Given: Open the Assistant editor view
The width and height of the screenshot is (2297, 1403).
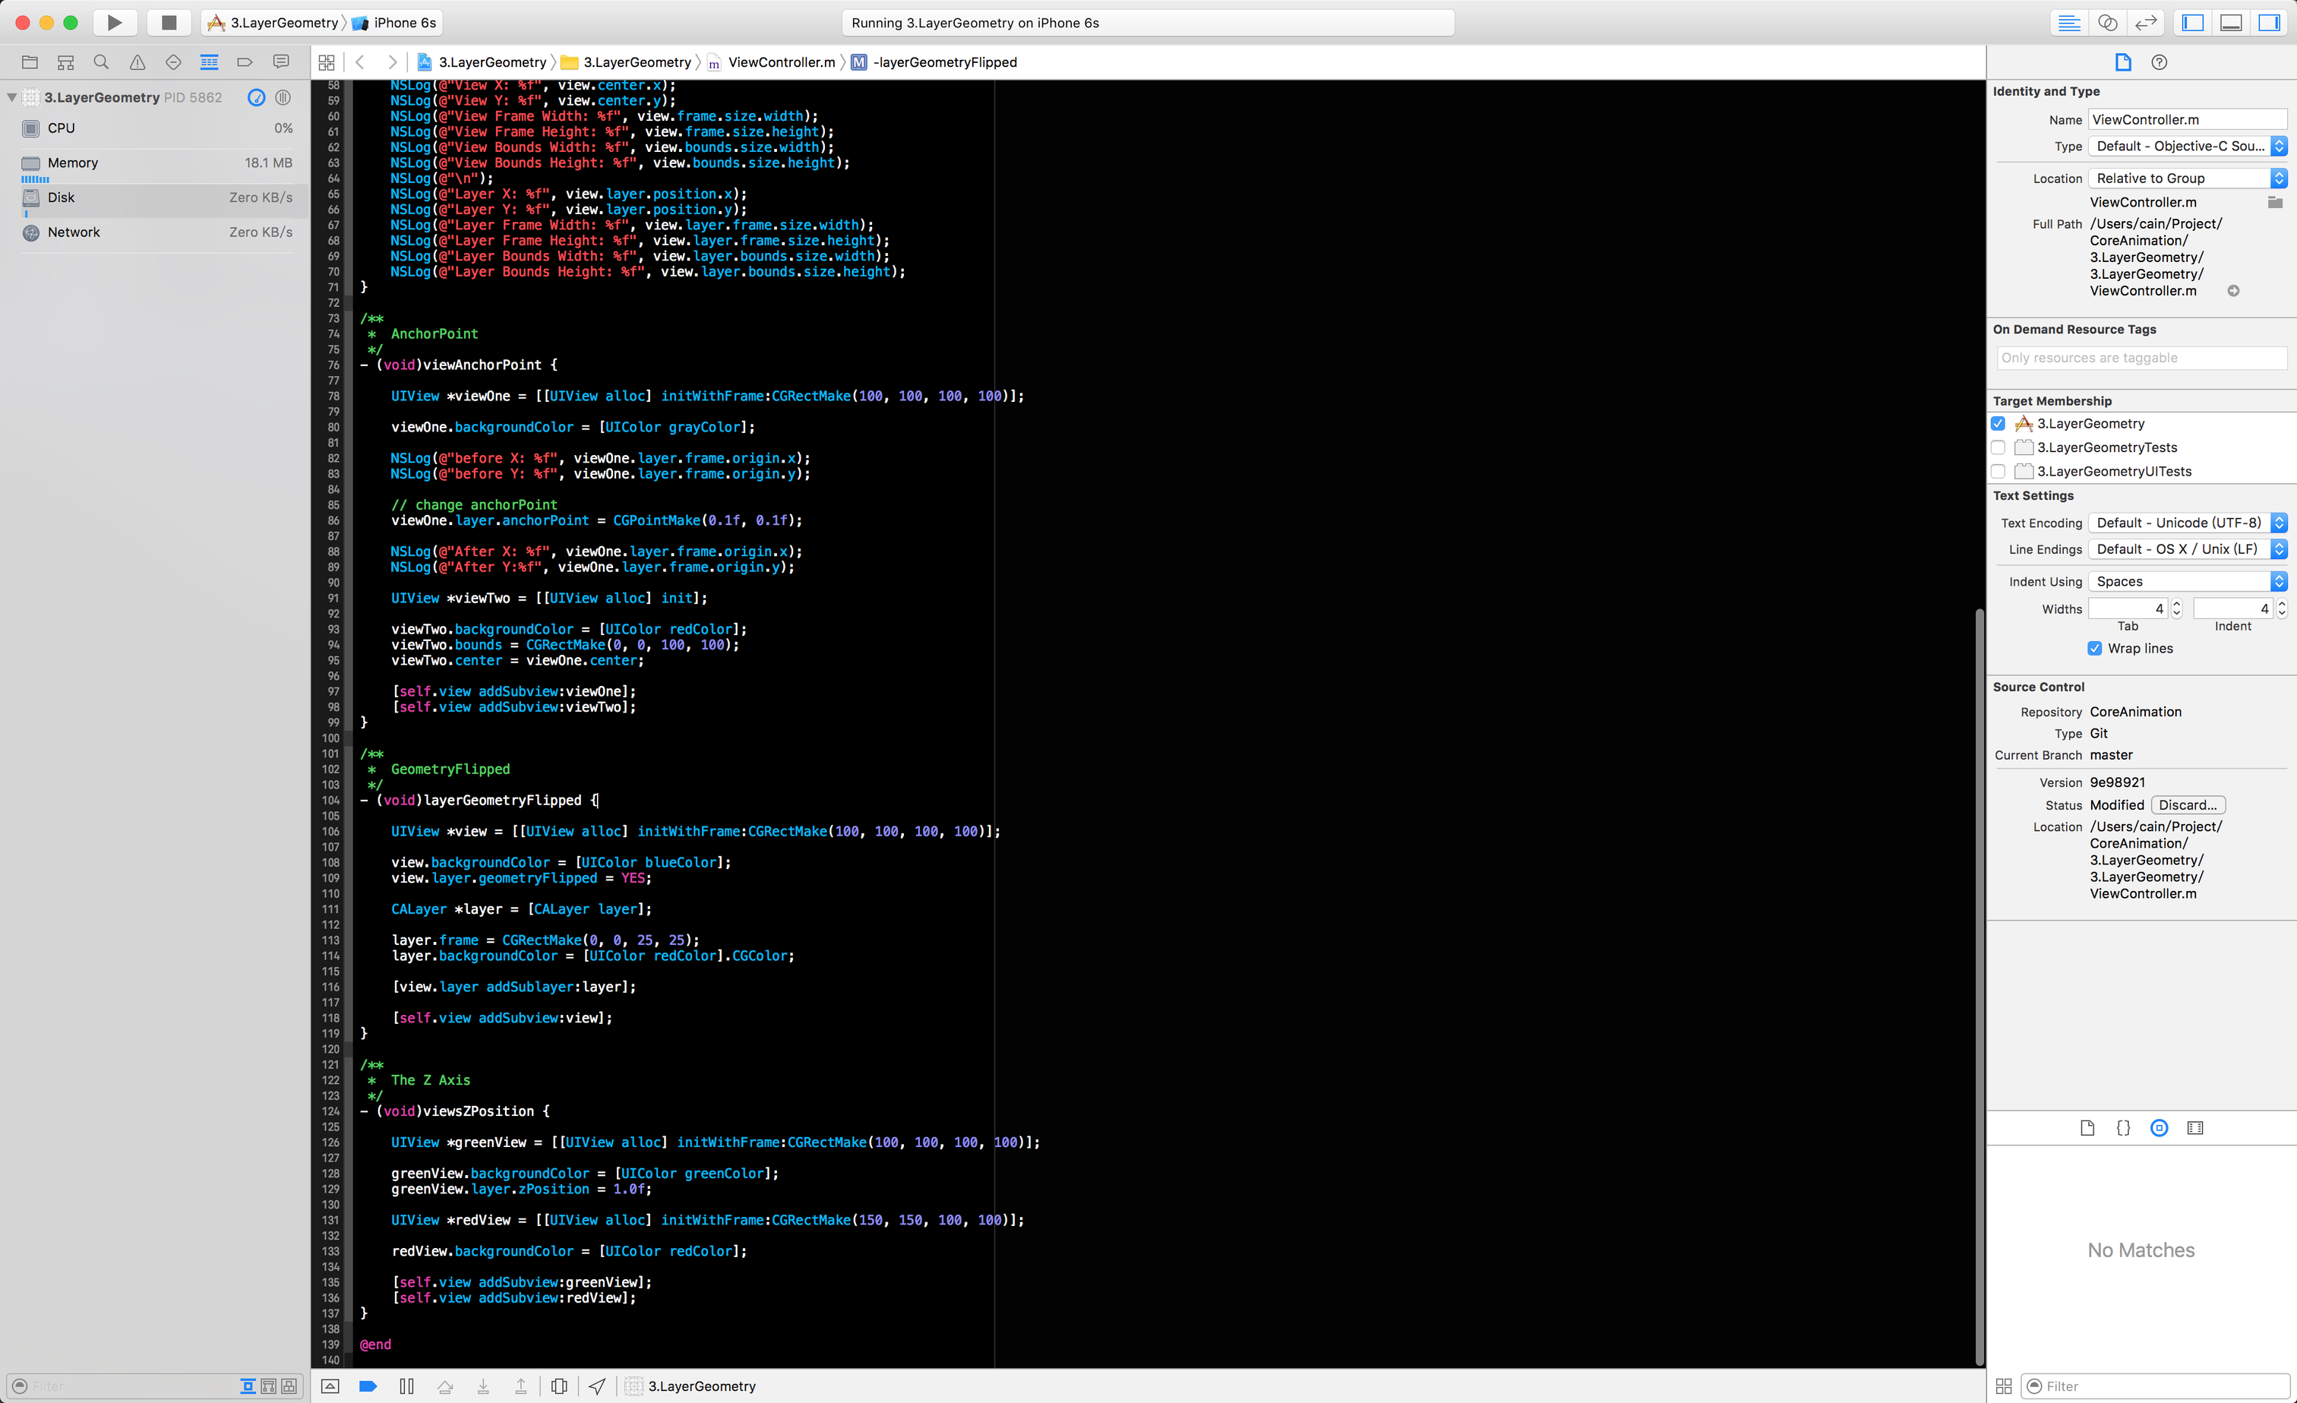Looking at the screenshot, I should 2108,22.
